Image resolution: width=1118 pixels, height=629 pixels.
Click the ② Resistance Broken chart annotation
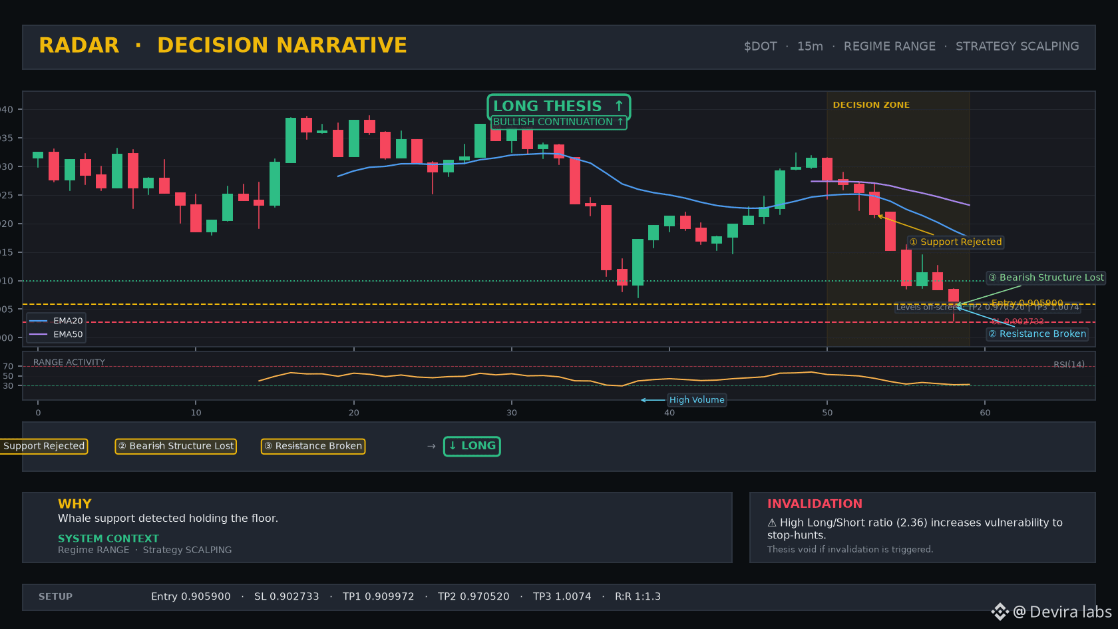point(1037,334)
